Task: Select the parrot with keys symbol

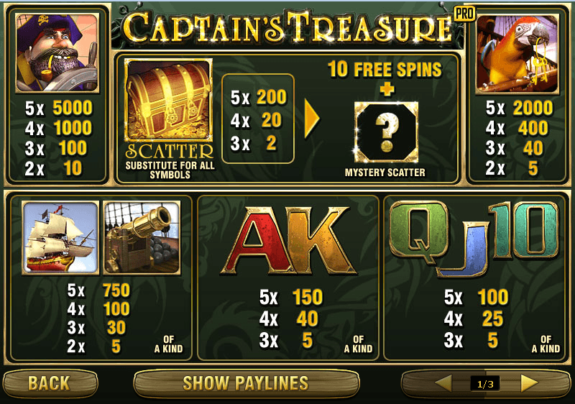Action: [x=517, y=53]
